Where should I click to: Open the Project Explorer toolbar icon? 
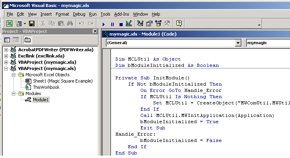(x=140, y=23)
